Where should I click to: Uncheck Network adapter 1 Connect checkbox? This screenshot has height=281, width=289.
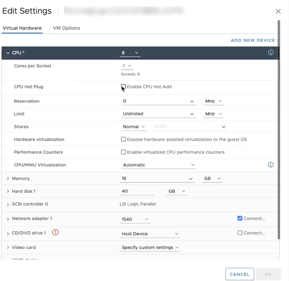pyautogui.click(x=240, y=218)
